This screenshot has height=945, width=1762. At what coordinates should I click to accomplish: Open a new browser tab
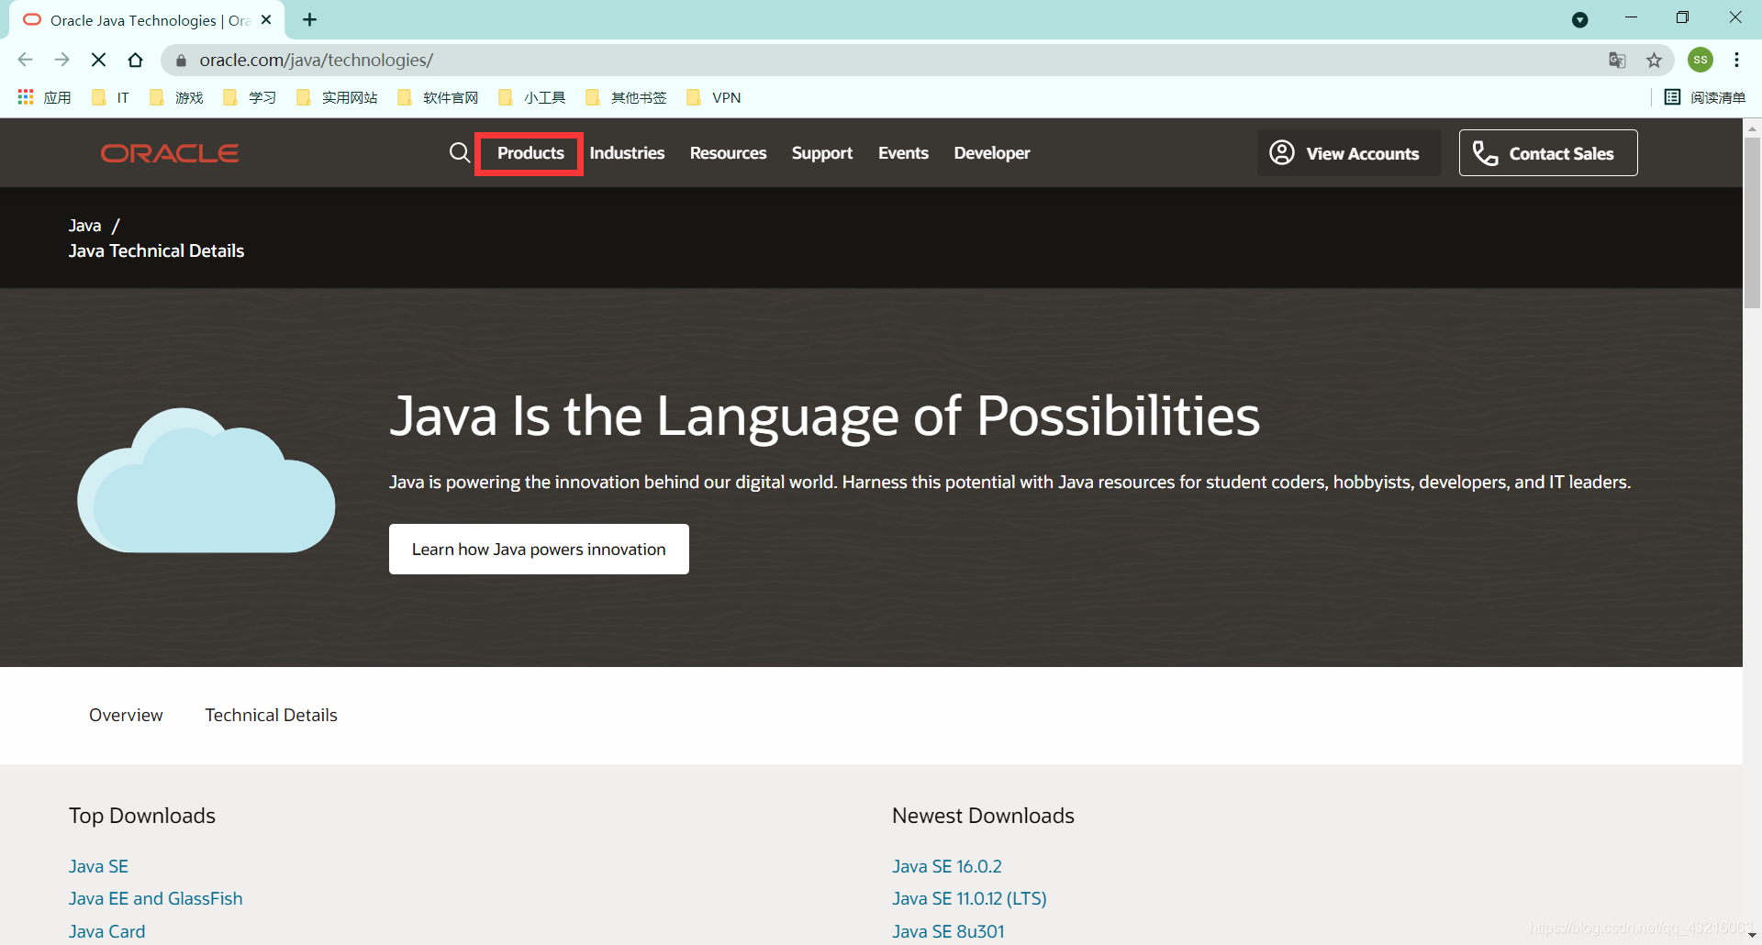click(x=310, y=19)
